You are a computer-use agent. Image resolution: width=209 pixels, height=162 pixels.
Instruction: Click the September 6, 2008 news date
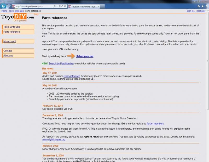(53, 155)
